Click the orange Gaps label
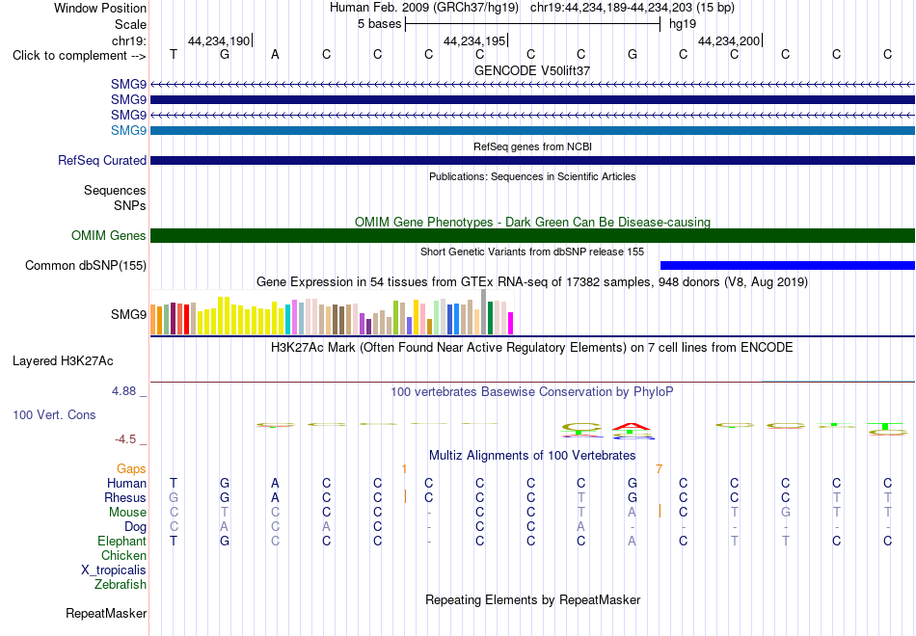The width and height of the screenshot is (916, 636). [x=131, y=469]
